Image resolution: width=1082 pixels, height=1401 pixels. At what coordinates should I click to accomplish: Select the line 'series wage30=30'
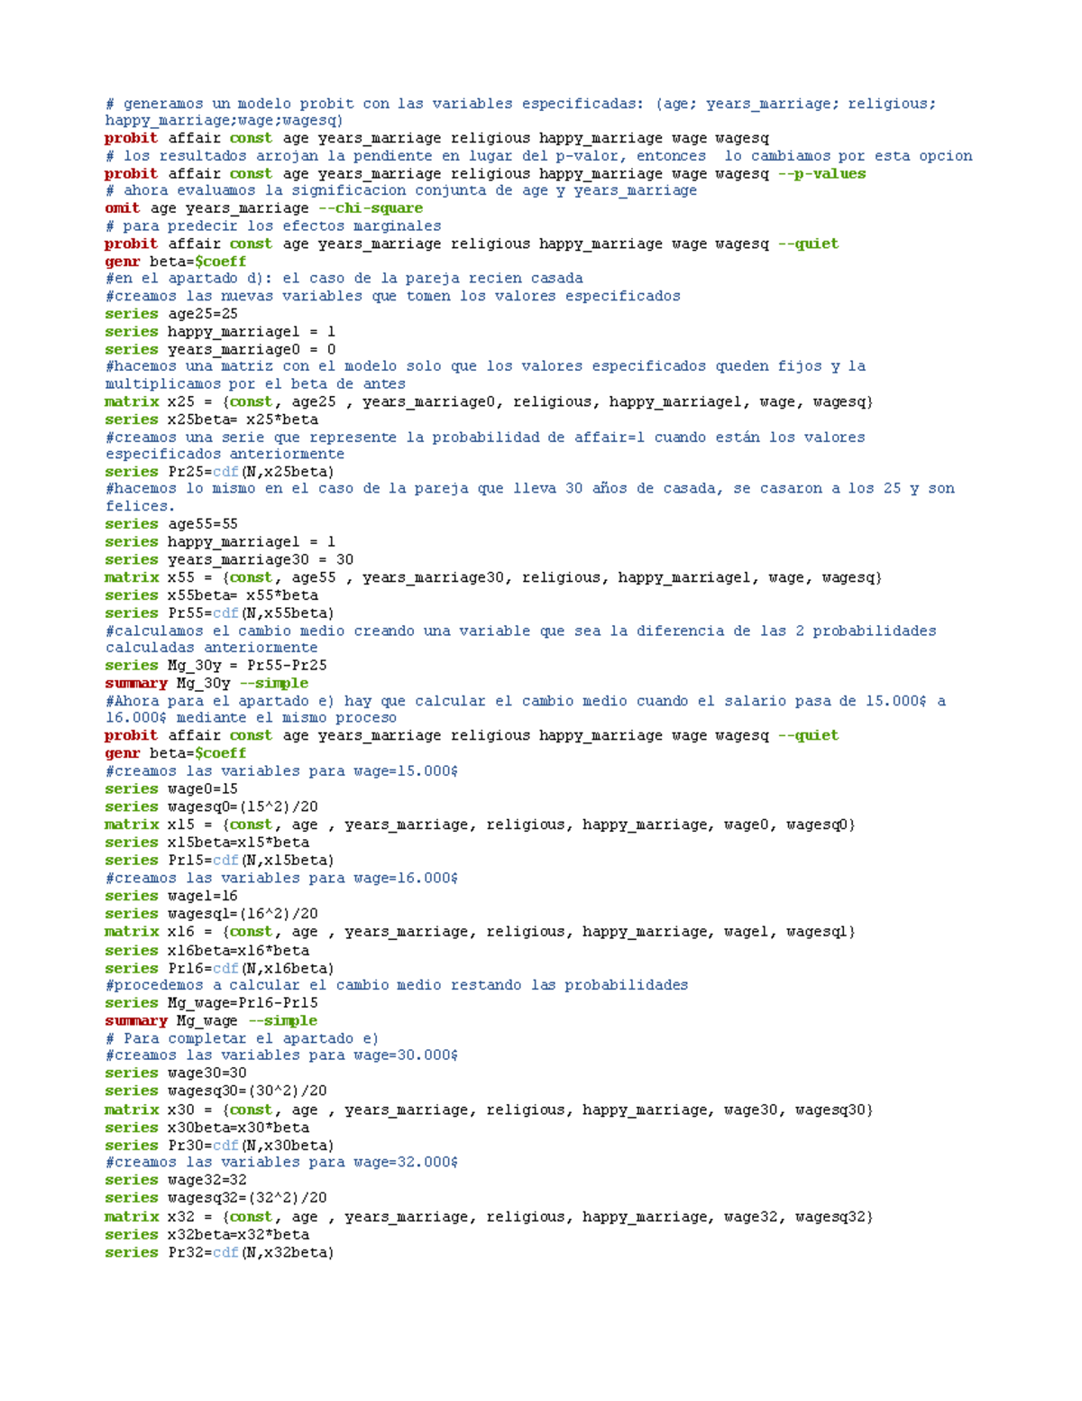click(x=176, y=1074)
